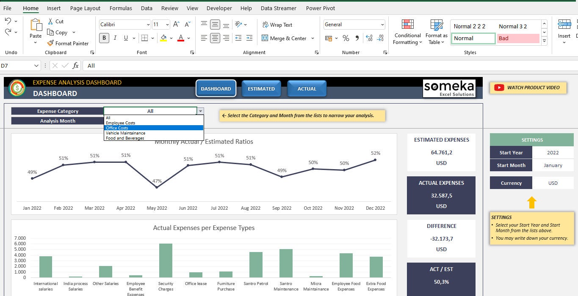Viewport: 578px width, 296px height.
Task: Click Increase Decimal icon
Action: point(368,38)
